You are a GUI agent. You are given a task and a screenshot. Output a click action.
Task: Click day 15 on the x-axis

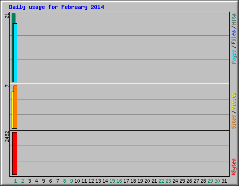pos(112,181)
